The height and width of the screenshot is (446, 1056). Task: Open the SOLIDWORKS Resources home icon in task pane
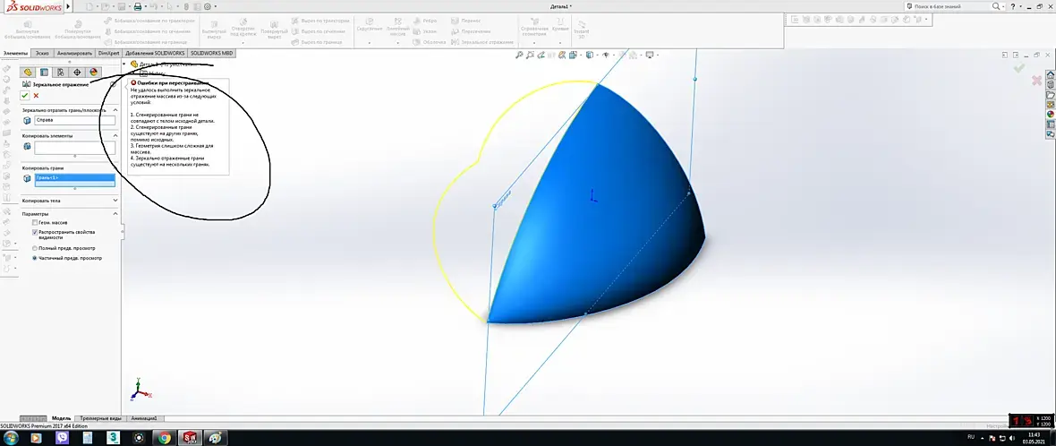(1050, 75)
